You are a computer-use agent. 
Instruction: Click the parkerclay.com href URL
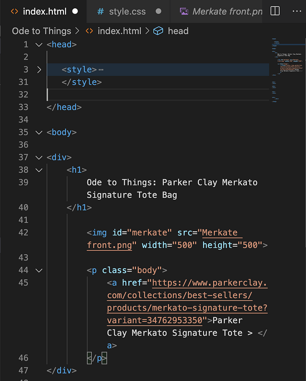[187, 302]
